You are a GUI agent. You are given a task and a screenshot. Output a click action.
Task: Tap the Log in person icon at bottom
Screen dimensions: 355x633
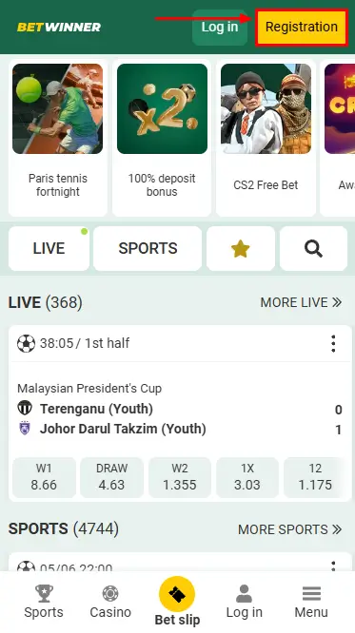244,593
